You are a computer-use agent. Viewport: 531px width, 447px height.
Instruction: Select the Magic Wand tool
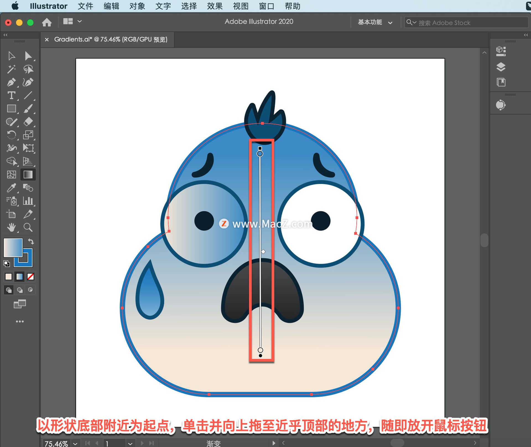tap(11, 69)
